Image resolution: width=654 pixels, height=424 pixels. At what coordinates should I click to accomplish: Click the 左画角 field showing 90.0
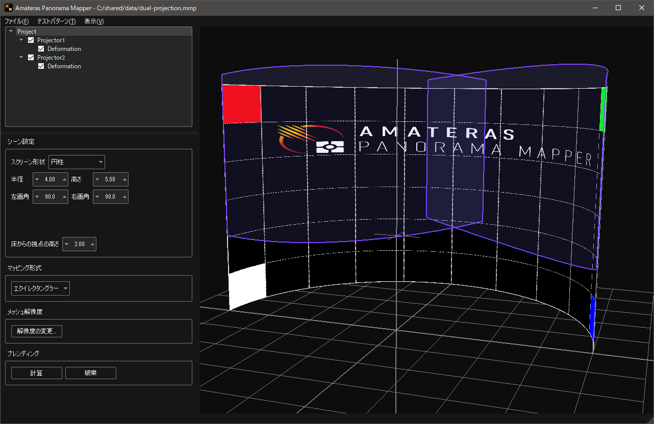click(50, 197)
